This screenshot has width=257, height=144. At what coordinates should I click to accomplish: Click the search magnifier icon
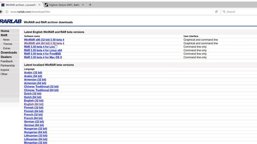[224, 12]
